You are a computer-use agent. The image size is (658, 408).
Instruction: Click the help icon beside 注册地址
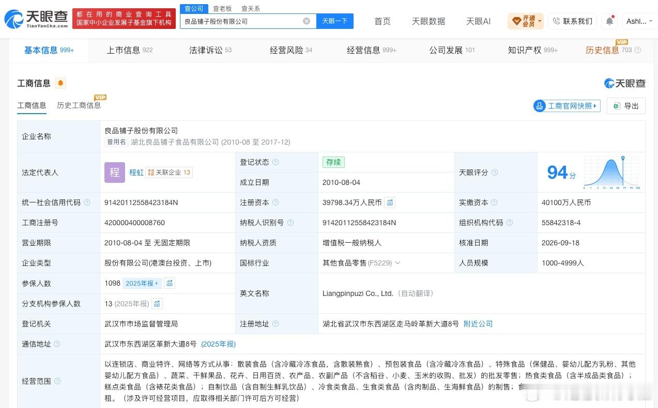(276, 324)
